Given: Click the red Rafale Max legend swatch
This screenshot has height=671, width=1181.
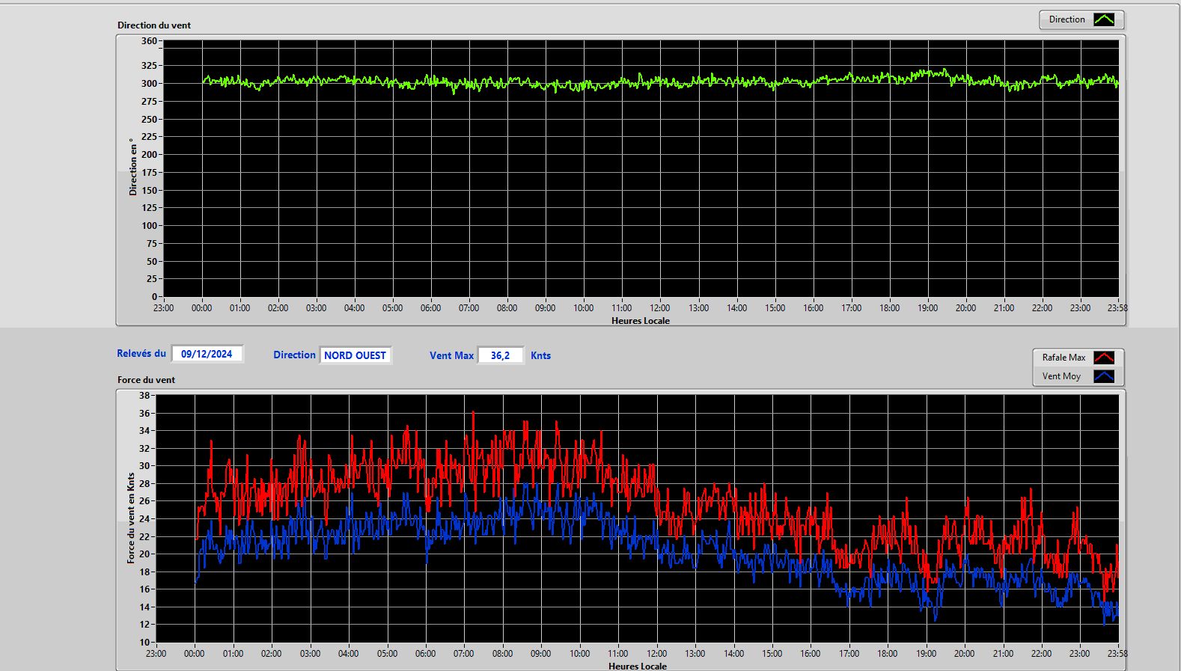Looking at the screenshot, I should click(1104, 358).
